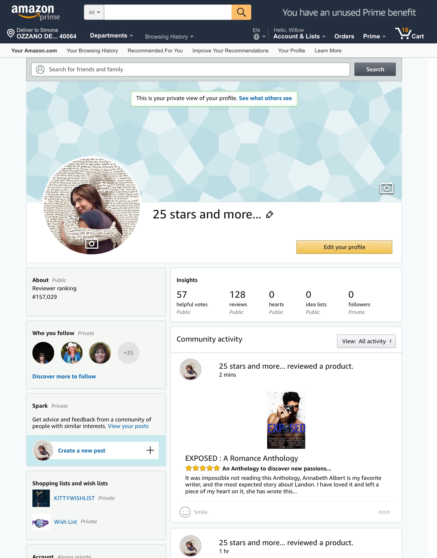Click the cover photo camera icon
Screen dimensions: 437x558
[387, 188]
